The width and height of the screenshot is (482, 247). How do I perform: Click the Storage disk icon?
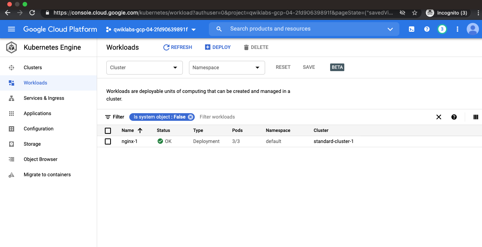11,144
